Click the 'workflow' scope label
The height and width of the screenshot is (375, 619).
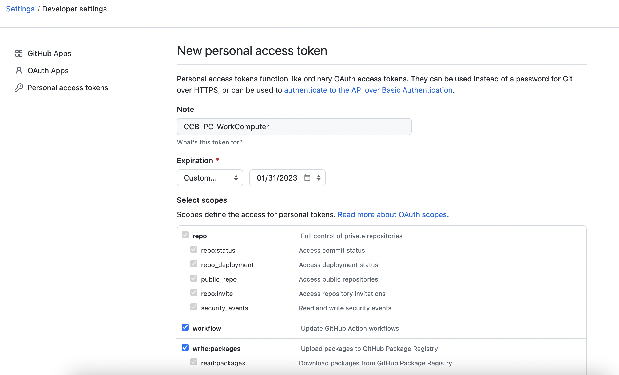(x=207, y=329)
